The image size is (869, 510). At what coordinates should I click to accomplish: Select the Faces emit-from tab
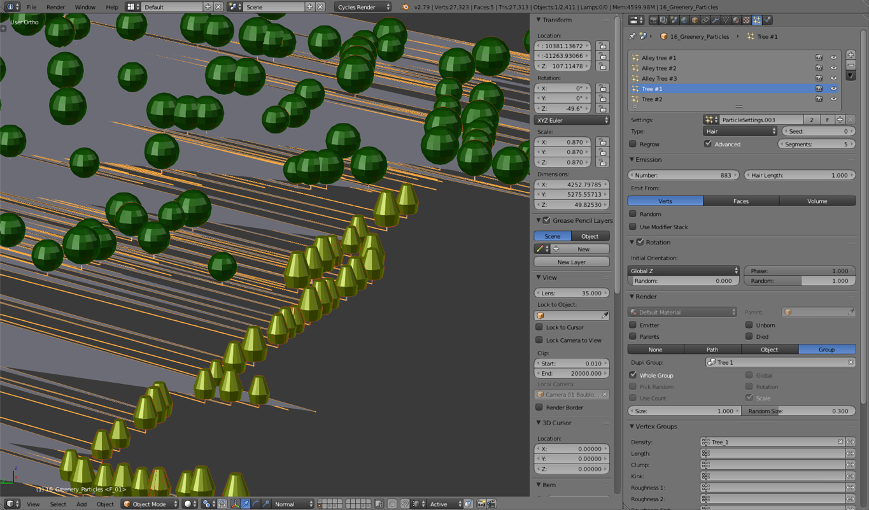point(741,201)
